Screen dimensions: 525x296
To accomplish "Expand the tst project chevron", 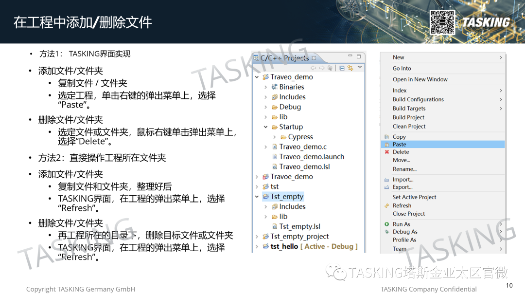I will point(257,187).
